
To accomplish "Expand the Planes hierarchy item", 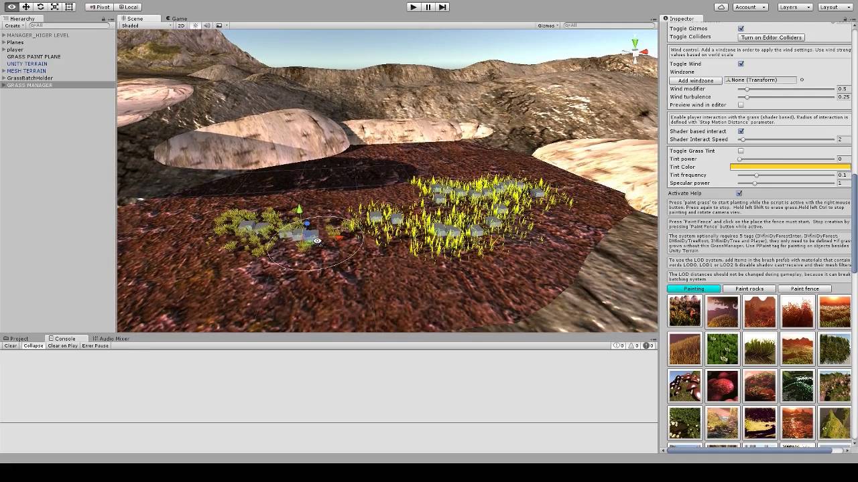I will 3,42.
